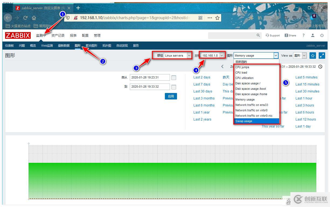Open the end date calendar picker
Image resolution: width=330 pixels, height=207 pixels.
click(174, 87)
